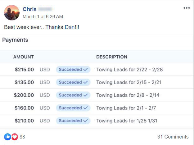
Task: Click Chris's profile picture
Action: coord(12,13)
